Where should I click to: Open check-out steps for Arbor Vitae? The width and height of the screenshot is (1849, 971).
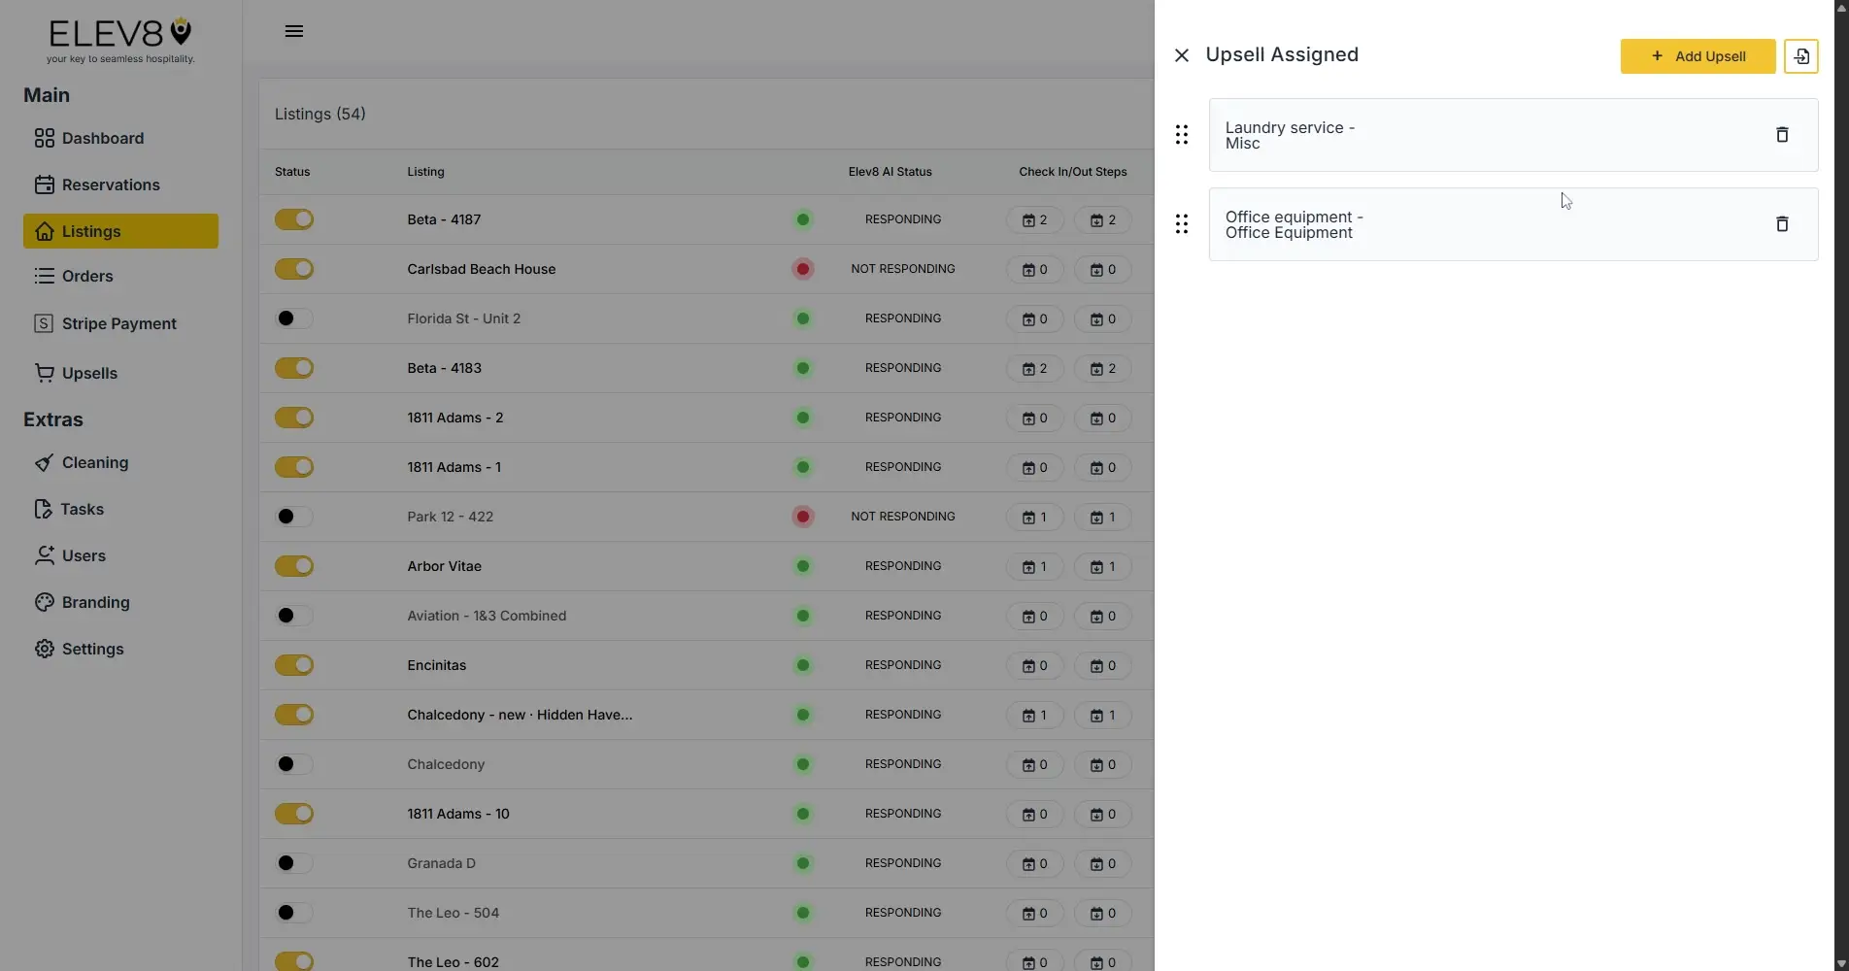click(x=1101, y=566)
